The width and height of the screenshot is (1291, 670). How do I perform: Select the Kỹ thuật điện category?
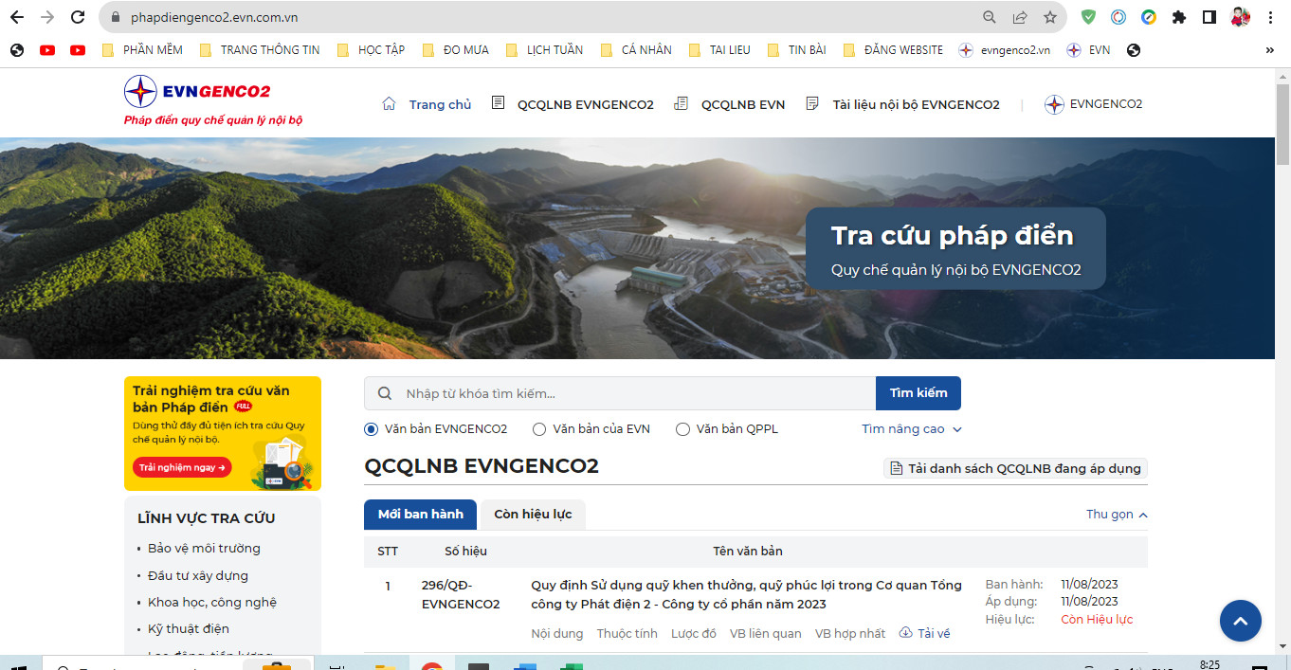click(x=189, y=628)
